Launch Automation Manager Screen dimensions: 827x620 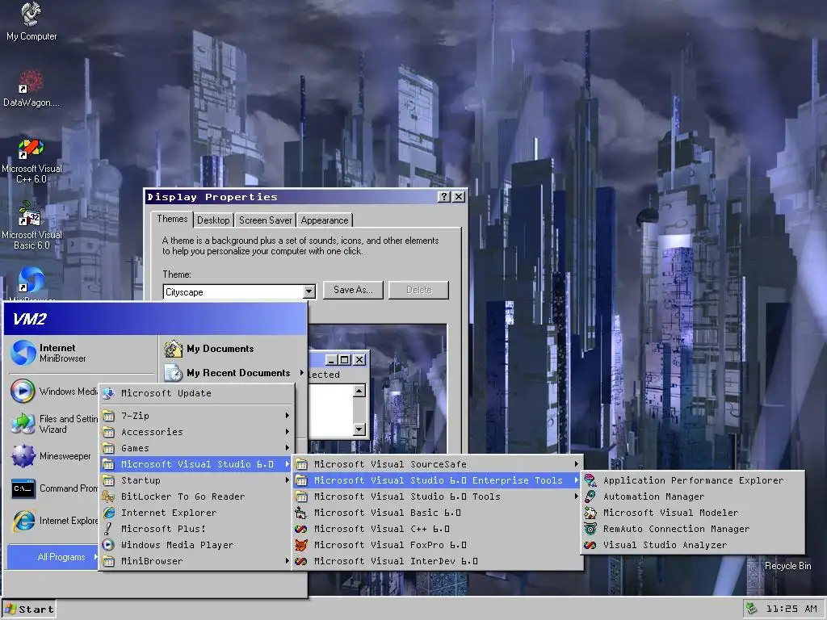(x=693, y=496)
